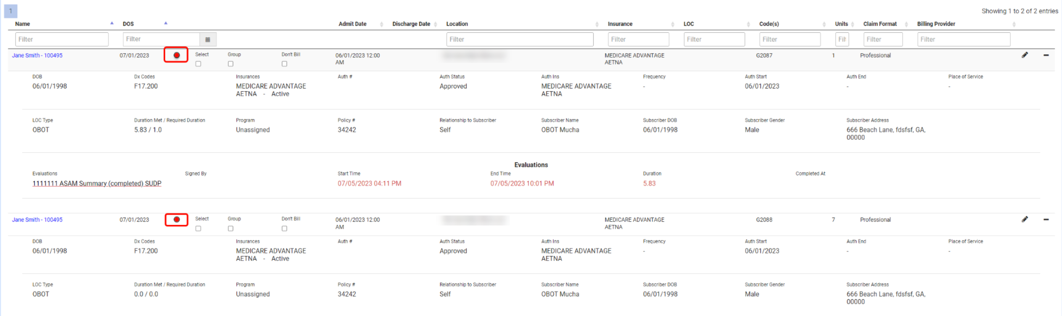
Task: Click the pencil edit icon for G2087 row
Action: pos(1025,55)
